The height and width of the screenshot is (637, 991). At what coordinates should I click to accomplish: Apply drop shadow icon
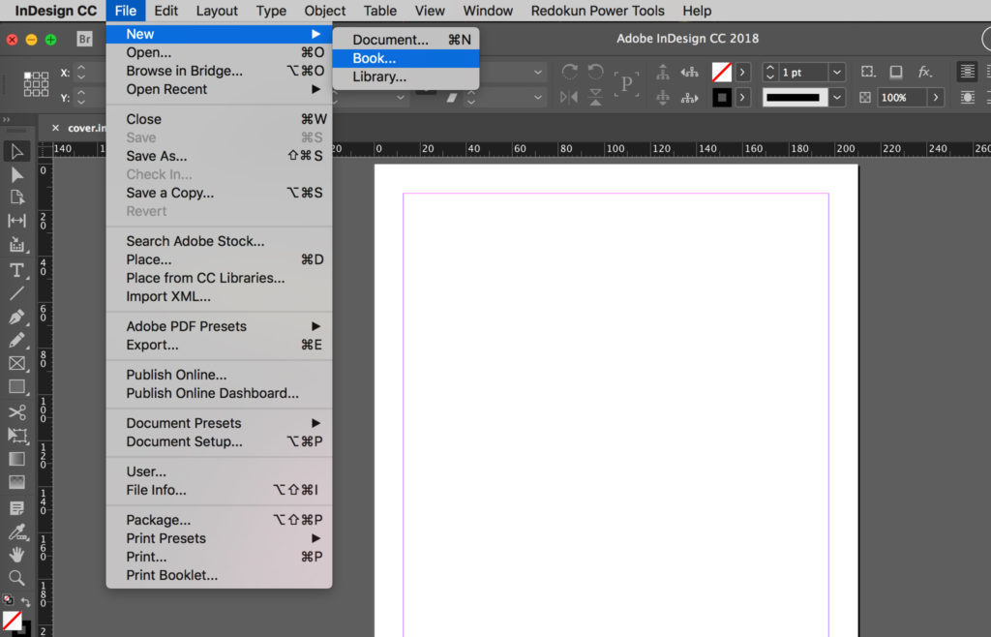[x=896, y=72]
